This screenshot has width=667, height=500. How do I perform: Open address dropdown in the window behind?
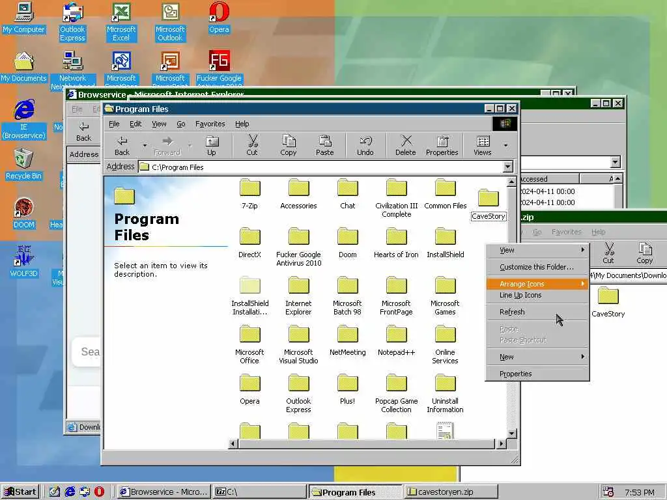coord(615,161)
